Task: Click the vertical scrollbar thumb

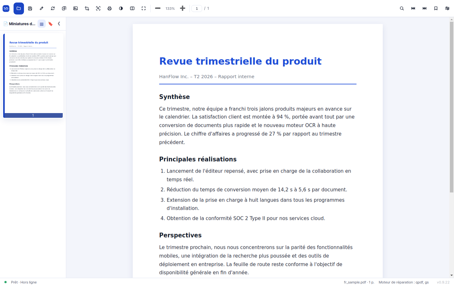Action: pyautogui.click(x=451, y=107)
